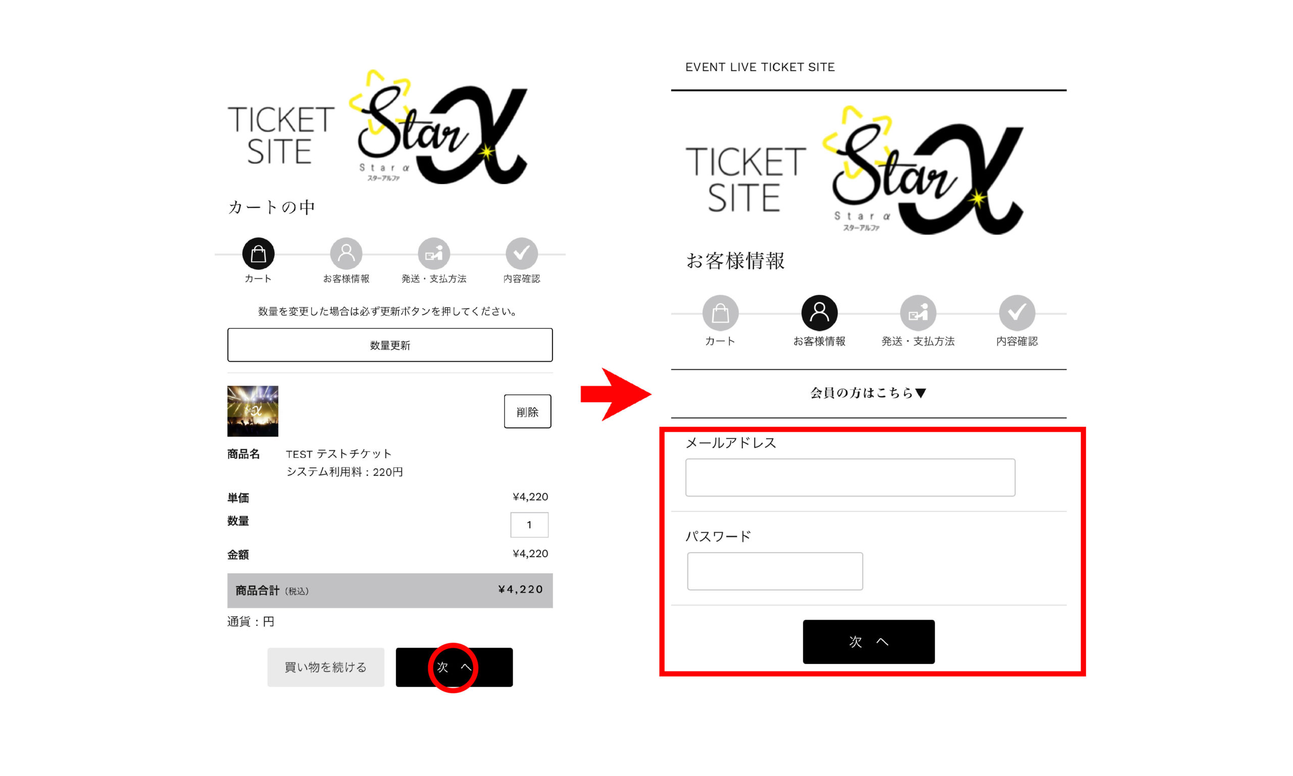Click the 削除 button for the test ticket
The height and width of the screenshot is (776, 1293).
(527, 412)
